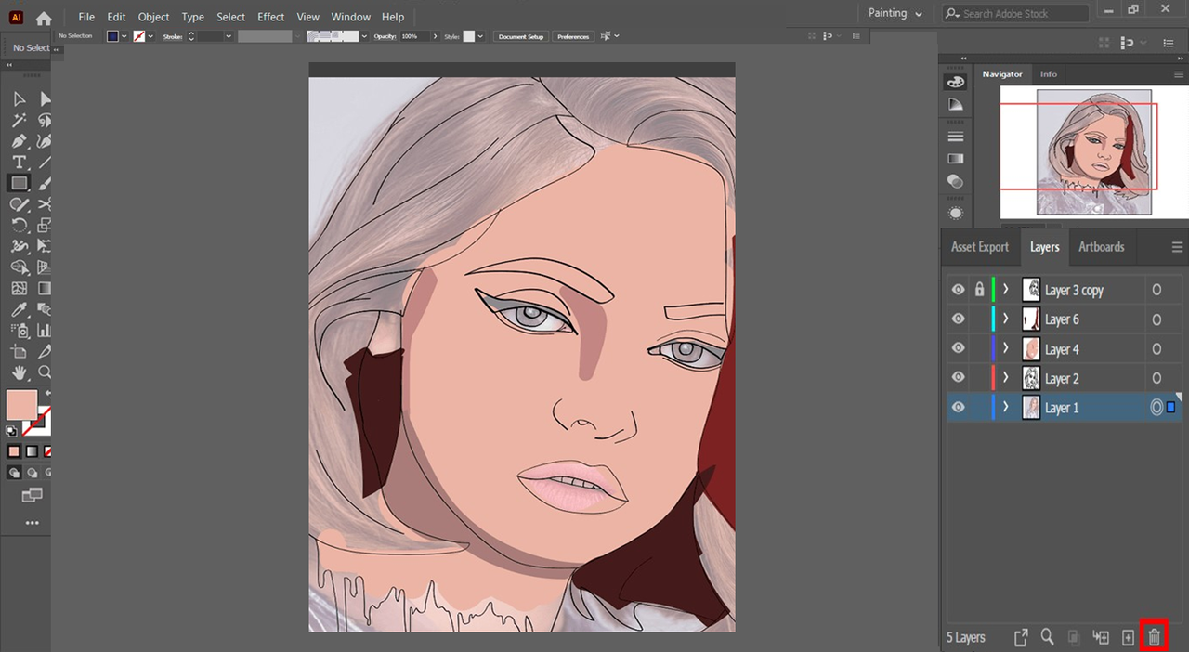Expand Layer 4 contents

(x=1005, y=348)
